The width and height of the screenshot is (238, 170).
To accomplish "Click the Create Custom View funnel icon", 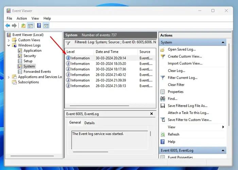I will pos(163,57).
